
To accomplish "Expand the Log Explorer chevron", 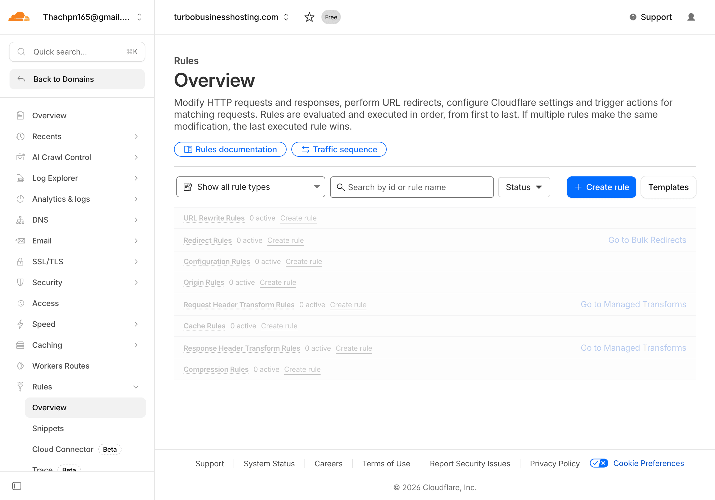I will coord(136,178).
